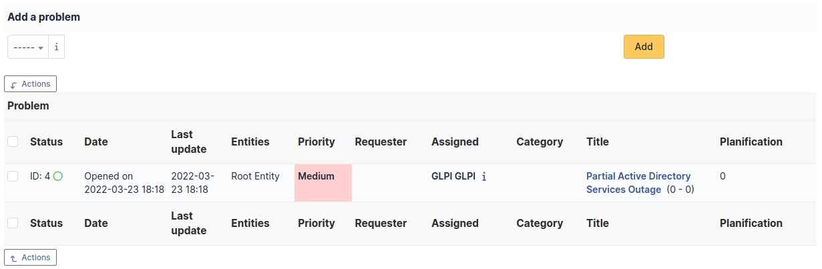Screen dimensions: 822x269
Task: Open the bottom Actions menu
Action: click(x=31, y=258)
